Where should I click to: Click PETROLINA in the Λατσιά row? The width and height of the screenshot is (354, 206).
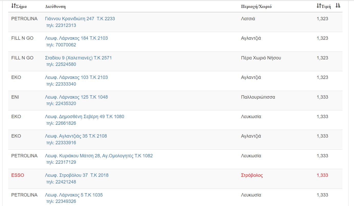tap(24, 19)
